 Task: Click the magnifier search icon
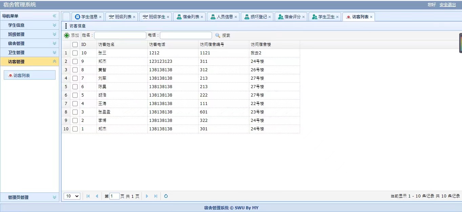pyautogui.click(x=218, y=35)
